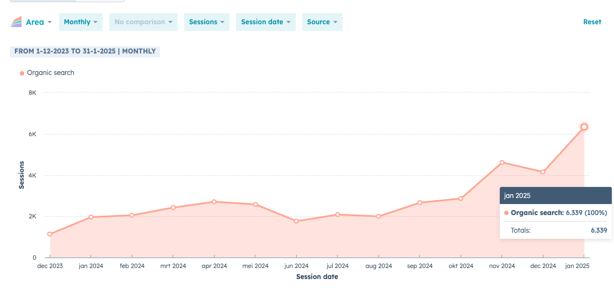
Task: Select the aug 2024 data point
Action: (x=378, y=216)
